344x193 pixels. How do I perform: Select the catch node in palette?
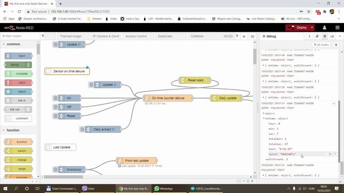[18, 83]
